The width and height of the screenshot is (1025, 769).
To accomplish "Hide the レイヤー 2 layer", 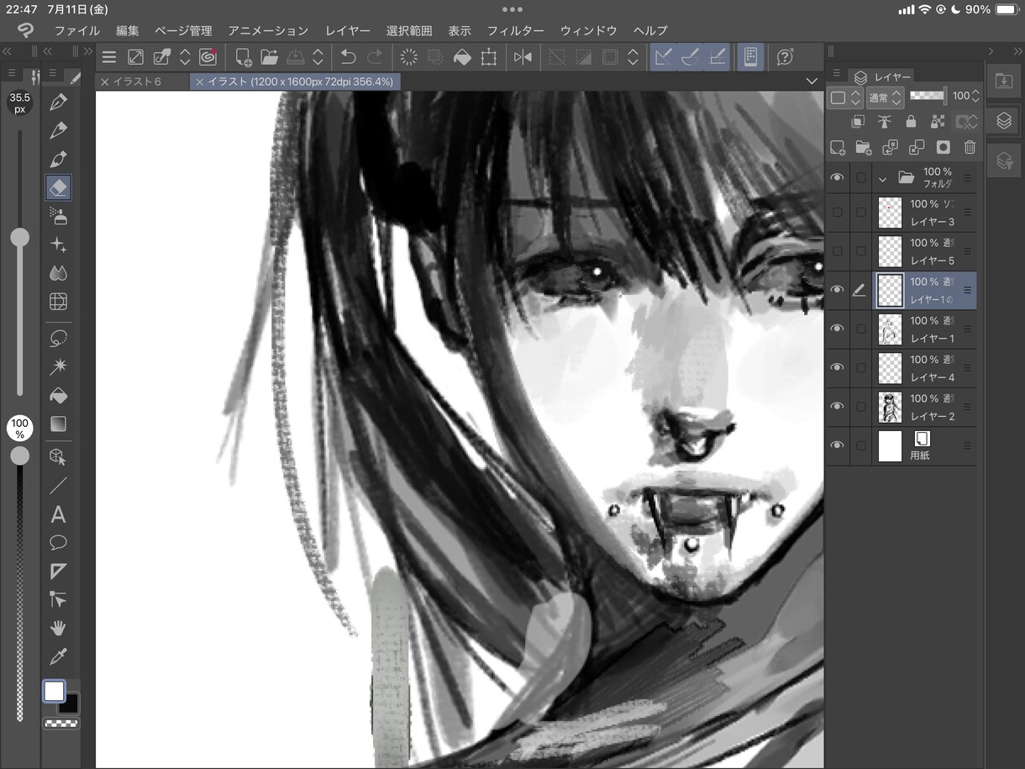I will click(x=837, y=406).
